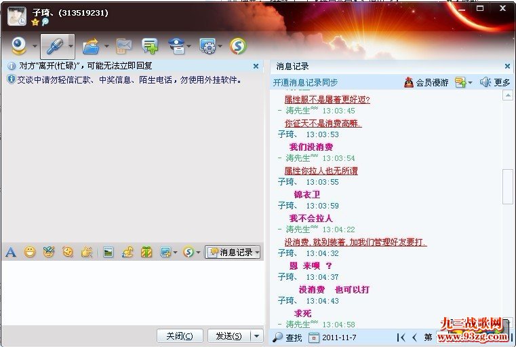Image resolution: width=516 pixels, height=347 pixels.
Task: Click 开通消息记录同步 link
Action: pyautogui.click(x=305, y=82)
